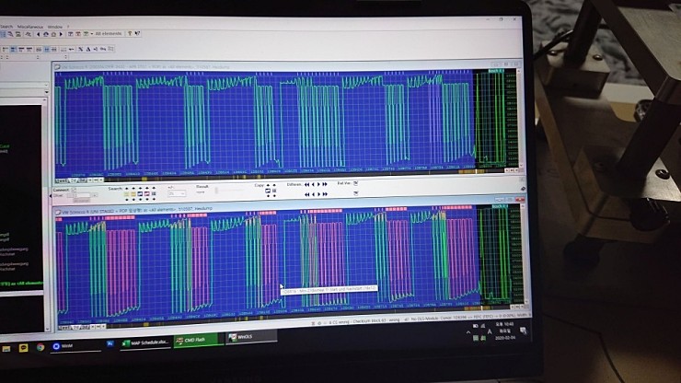This screenshot has height=383, width=681.
Task: Open the Miscellaneous menu
Action: click(x=30, y=27)
